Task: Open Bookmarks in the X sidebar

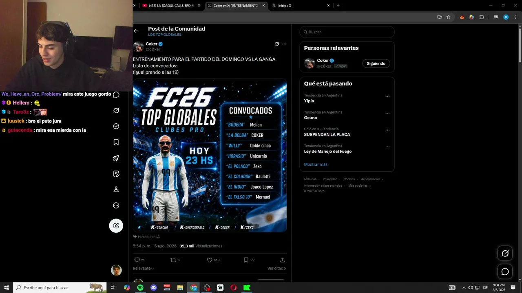Action: coord(116,142)
